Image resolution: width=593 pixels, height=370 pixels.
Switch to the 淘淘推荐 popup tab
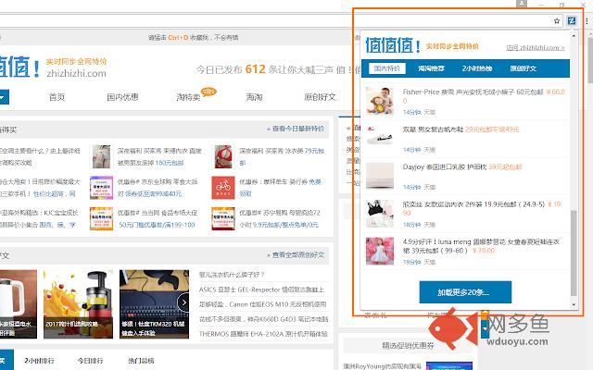[431, 68]
